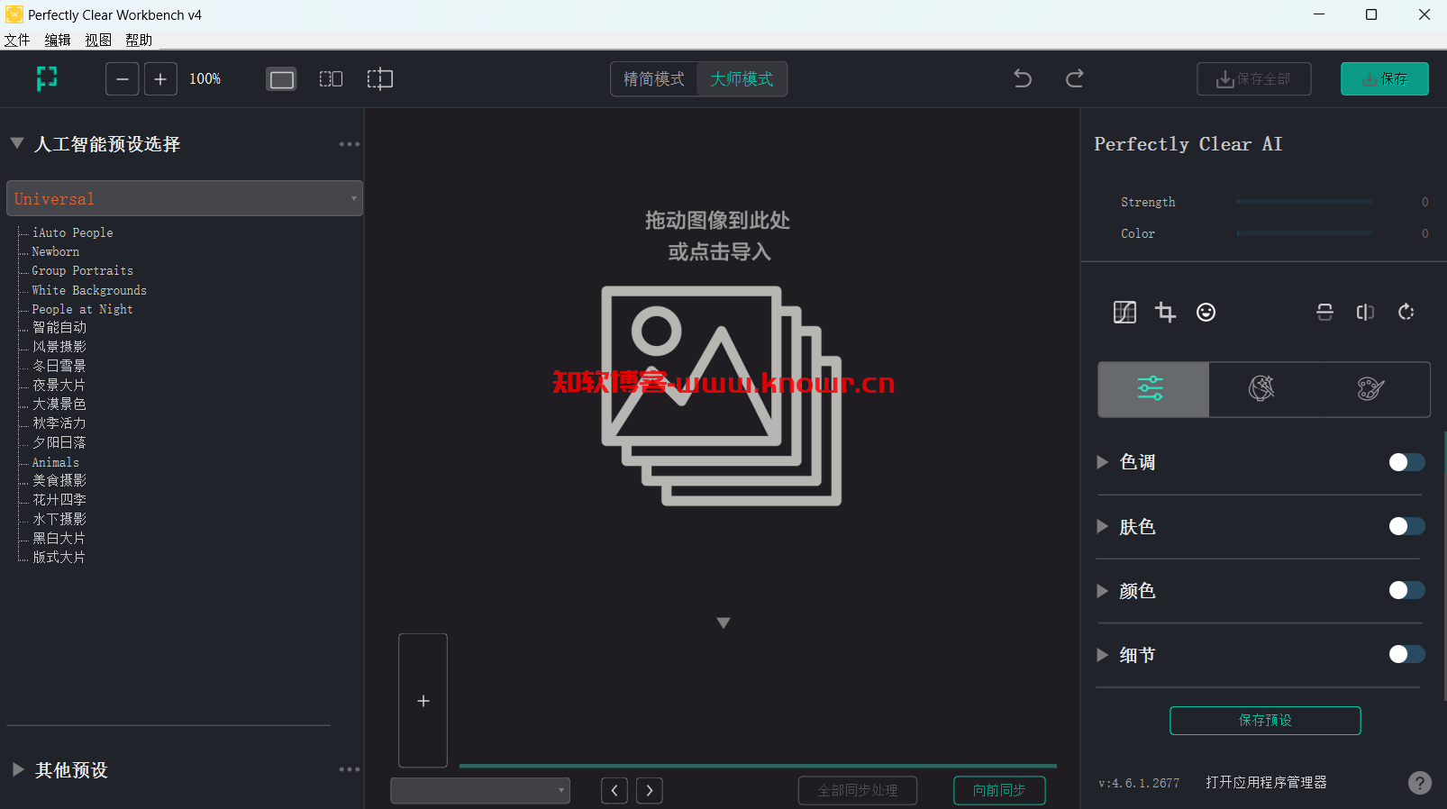Select the 黑白大片 preset

click(x=59, y=538)
